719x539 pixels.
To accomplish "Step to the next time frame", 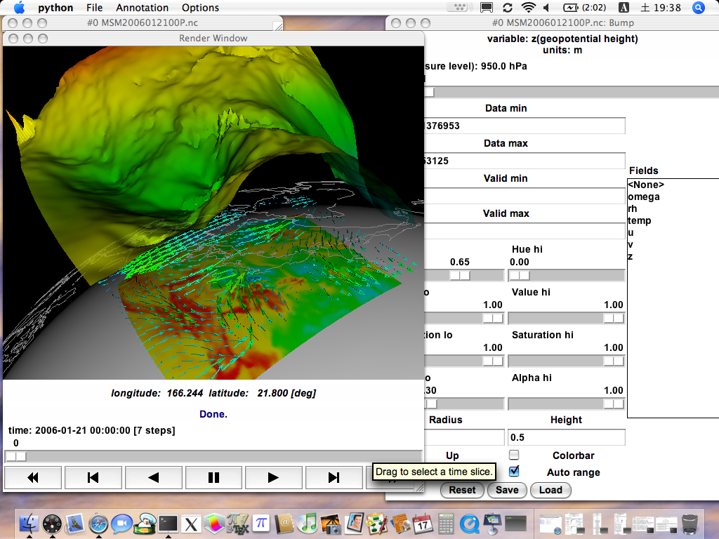I will click(x=334, y=478).
